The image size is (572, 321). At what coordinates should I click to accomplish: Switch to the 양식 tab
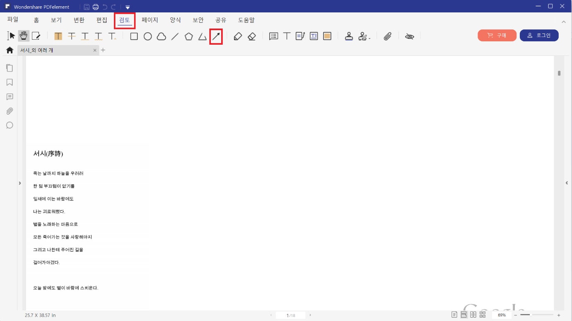(176, 20)
